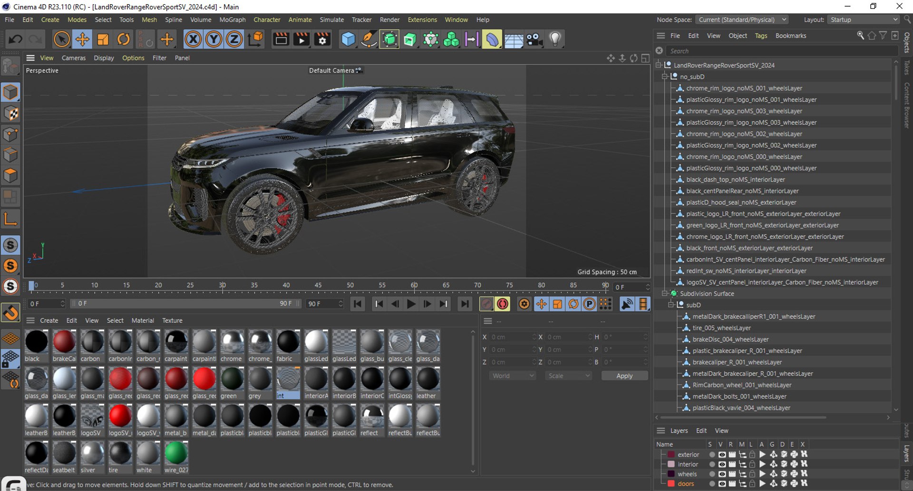Image resolution: width=913 pixels, height=491 pixels.
Task: Open the Layout Startup dropdown
Action: 864,19
